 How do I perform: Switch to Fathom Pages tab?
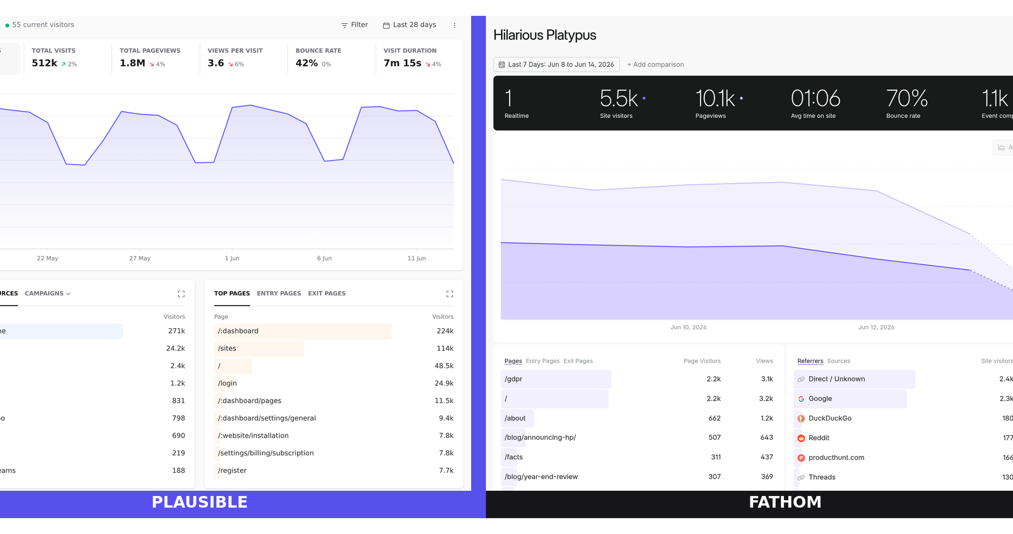point(513,361)
